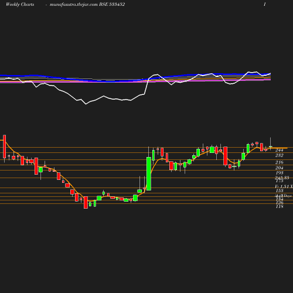The height and width of the screenshot is (293, 293).
Task: Click the 232 price axis label
Action: pos(279,155)
